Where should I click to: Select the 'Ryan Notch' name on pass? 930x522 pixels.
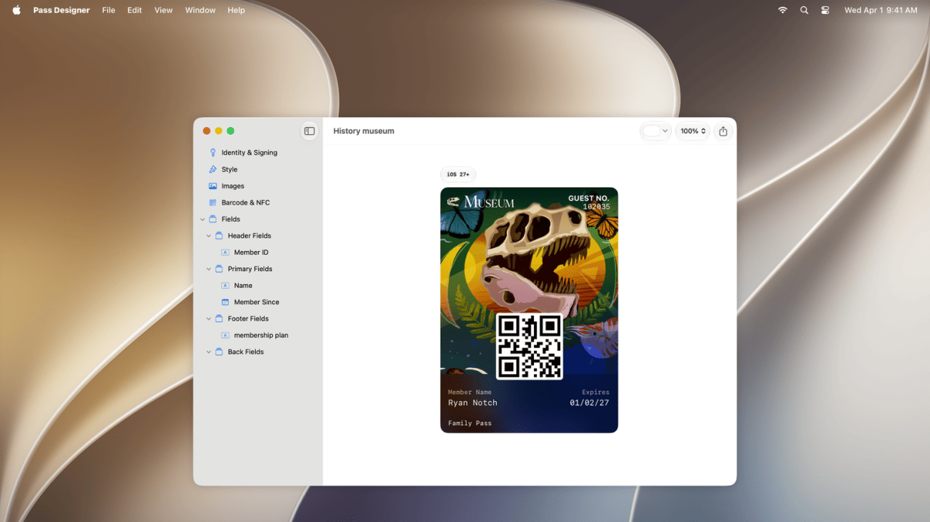coord(473,403)
